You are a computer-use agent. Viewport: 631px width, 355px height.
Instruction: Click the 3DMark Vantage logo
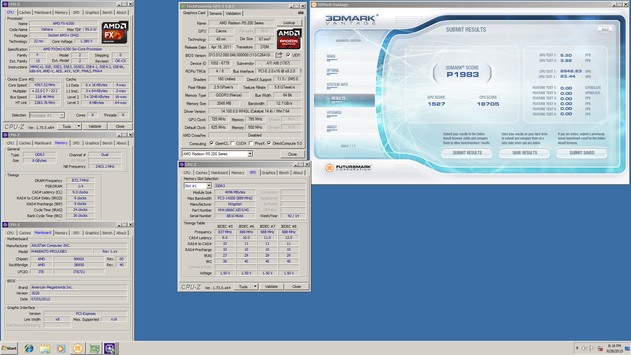[x=352, y=20]
